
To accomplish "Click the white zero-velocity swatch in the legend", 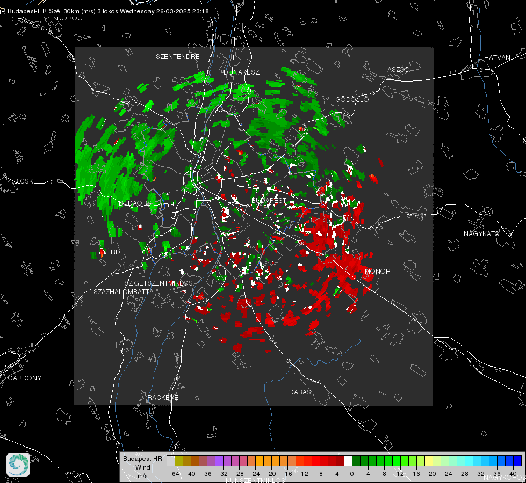I will (x=348, y=460).
